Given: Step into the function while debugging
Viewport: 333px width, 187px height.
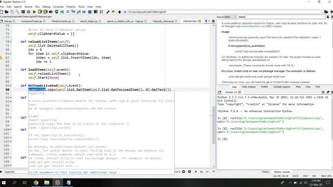Looking at the screenshot, I should (73, 12).
